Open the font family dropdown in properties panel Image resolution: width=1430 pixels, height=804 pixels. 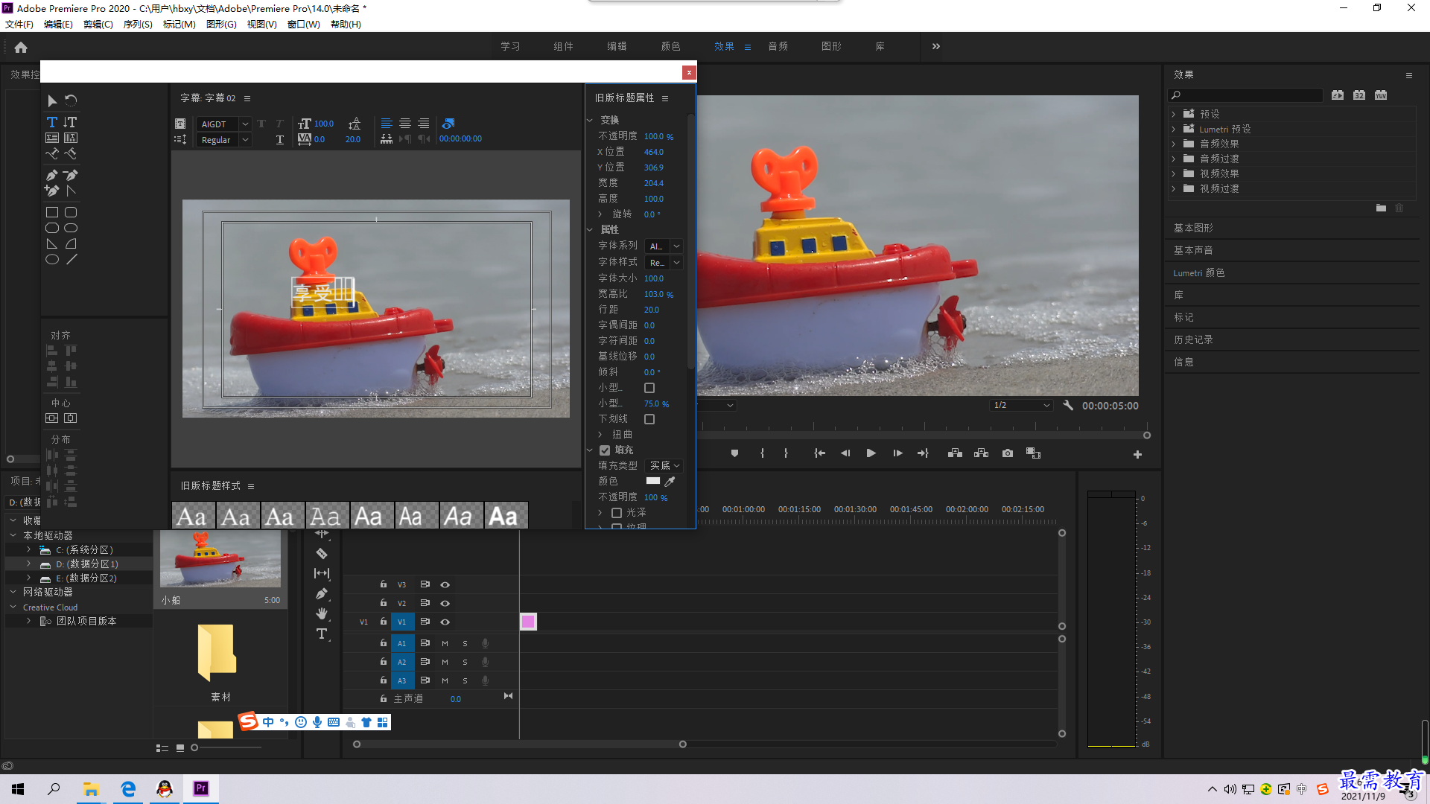point(664,246)
